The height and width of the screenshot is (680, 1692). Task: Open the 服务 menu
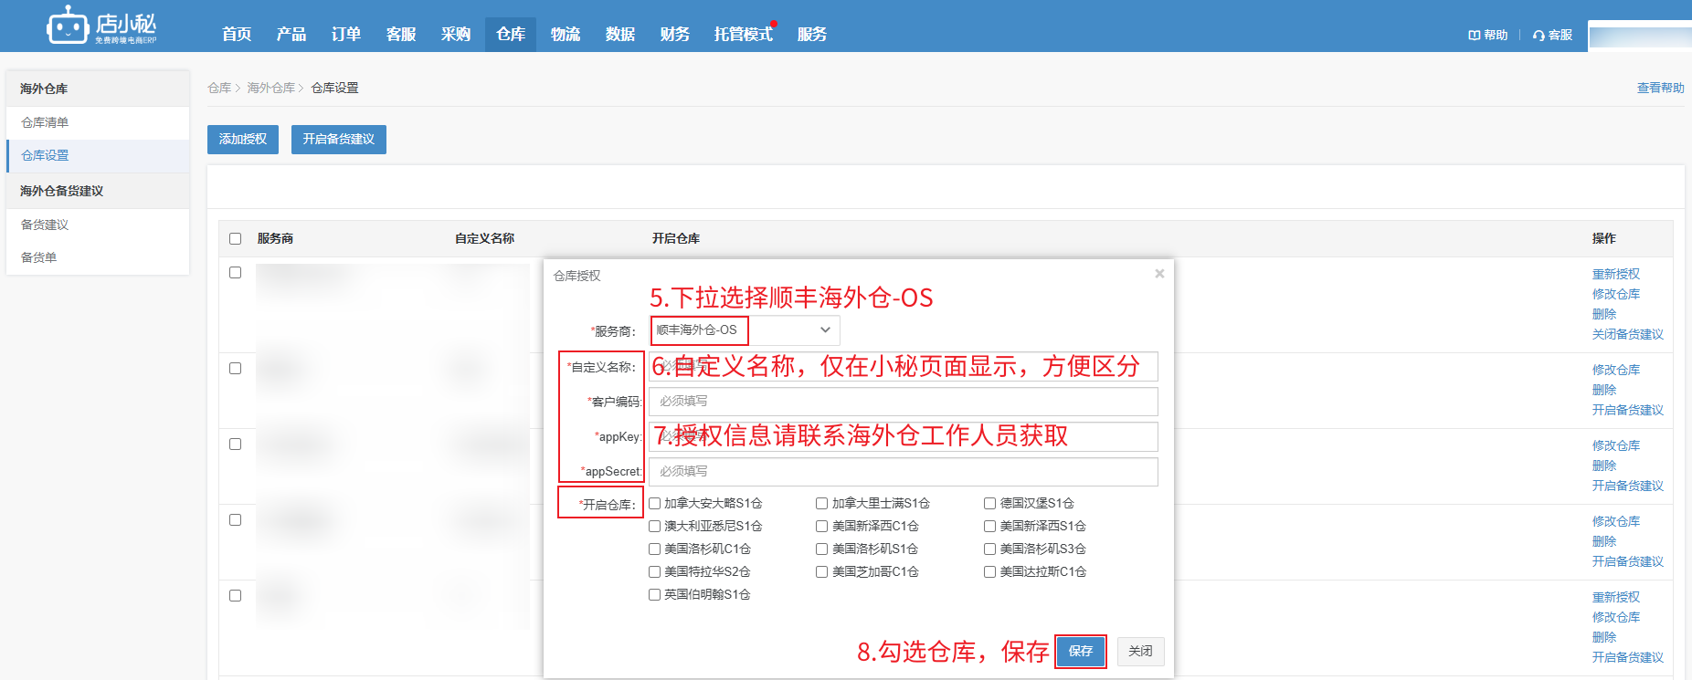pyautogui.click(x=812, y=34)
